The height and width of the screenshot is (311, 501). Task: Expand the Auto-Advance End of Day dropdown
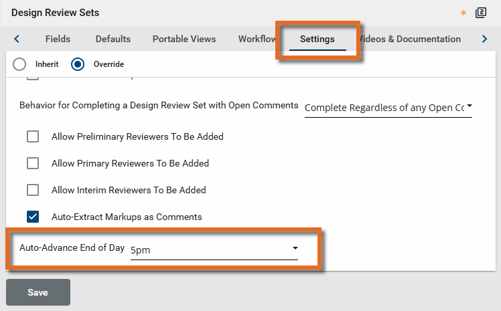tap(214, 249)
